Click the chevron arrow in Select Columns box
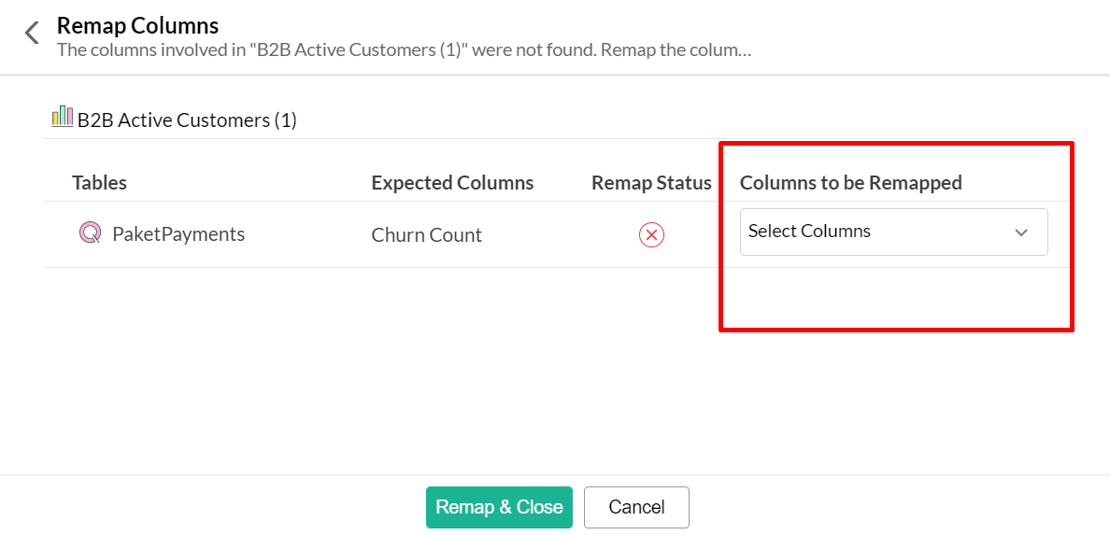Screen dimensions: 1110x535 [x=1021, y=232]
